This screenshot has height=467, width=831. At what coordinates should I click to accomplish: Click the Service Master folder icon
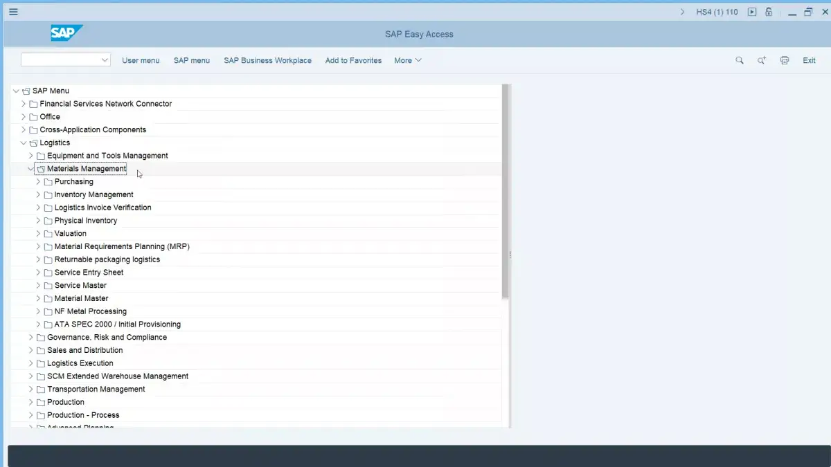(x=48, y=286)
